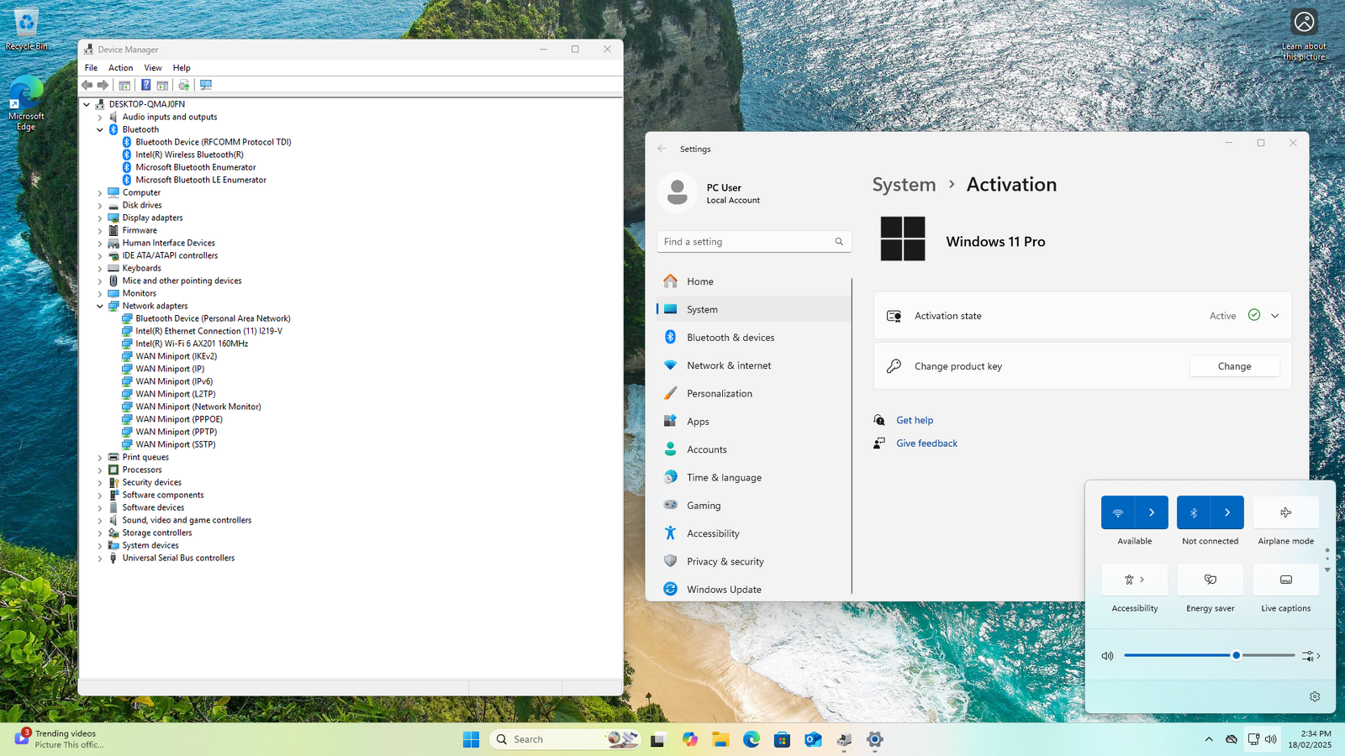Click the search magnifier in Find a setting

pyautogui.click(x=839, y=242)
